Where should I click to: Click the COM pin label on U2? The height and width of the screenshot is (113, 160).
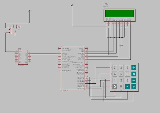[x=20, y=52]
